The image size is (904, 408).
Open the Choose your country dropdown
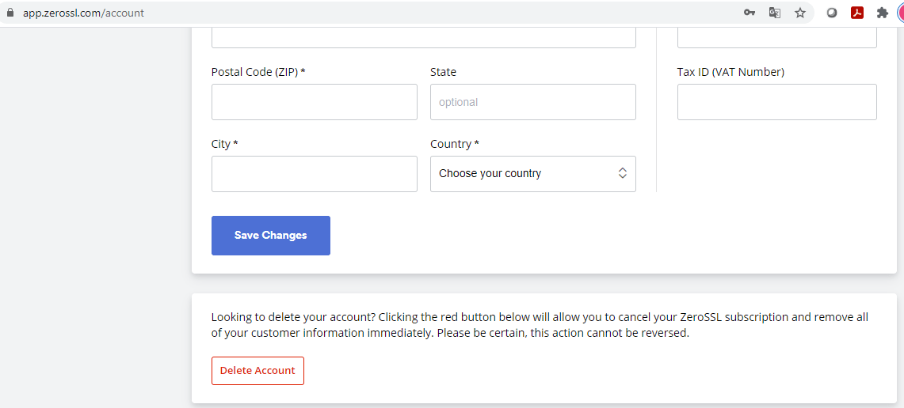point(532,173)
